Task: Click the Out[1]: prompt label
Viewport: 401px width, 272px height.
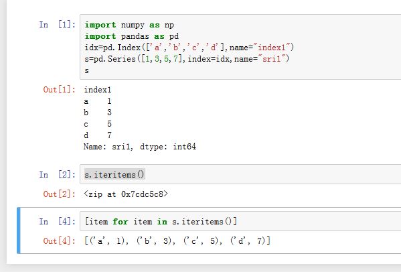Action: tap(60, 90)
